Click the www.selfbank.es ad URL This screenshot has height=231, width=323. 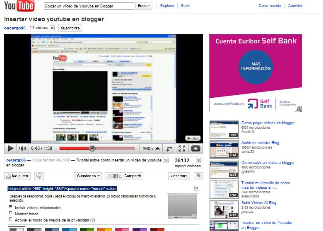point(229,104)
